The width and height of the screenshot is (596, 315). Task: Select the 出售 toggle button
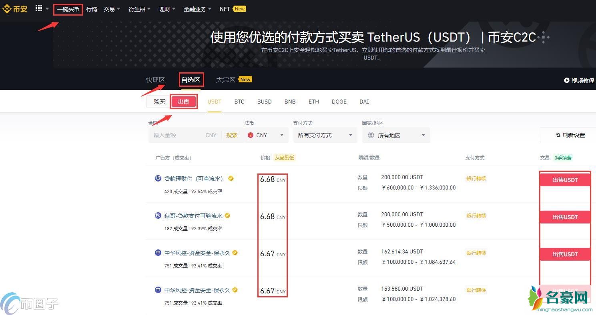click(183, 102)
